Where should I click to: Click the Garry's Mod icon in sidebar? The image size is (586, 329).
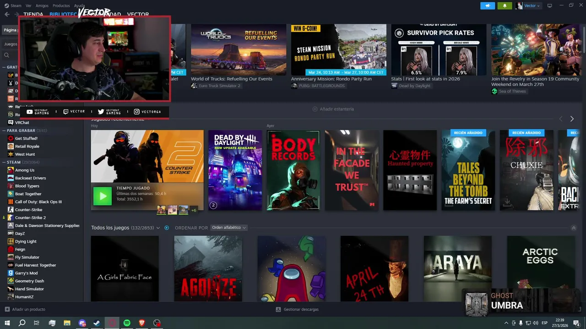point(11,273)
